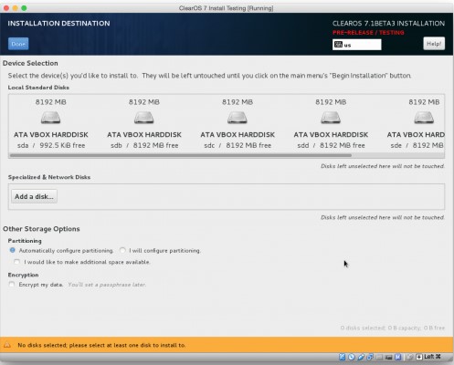Select the sdb hard disk icon
Viewport: 454px width, 365px height.
click(x=144, y=118)
